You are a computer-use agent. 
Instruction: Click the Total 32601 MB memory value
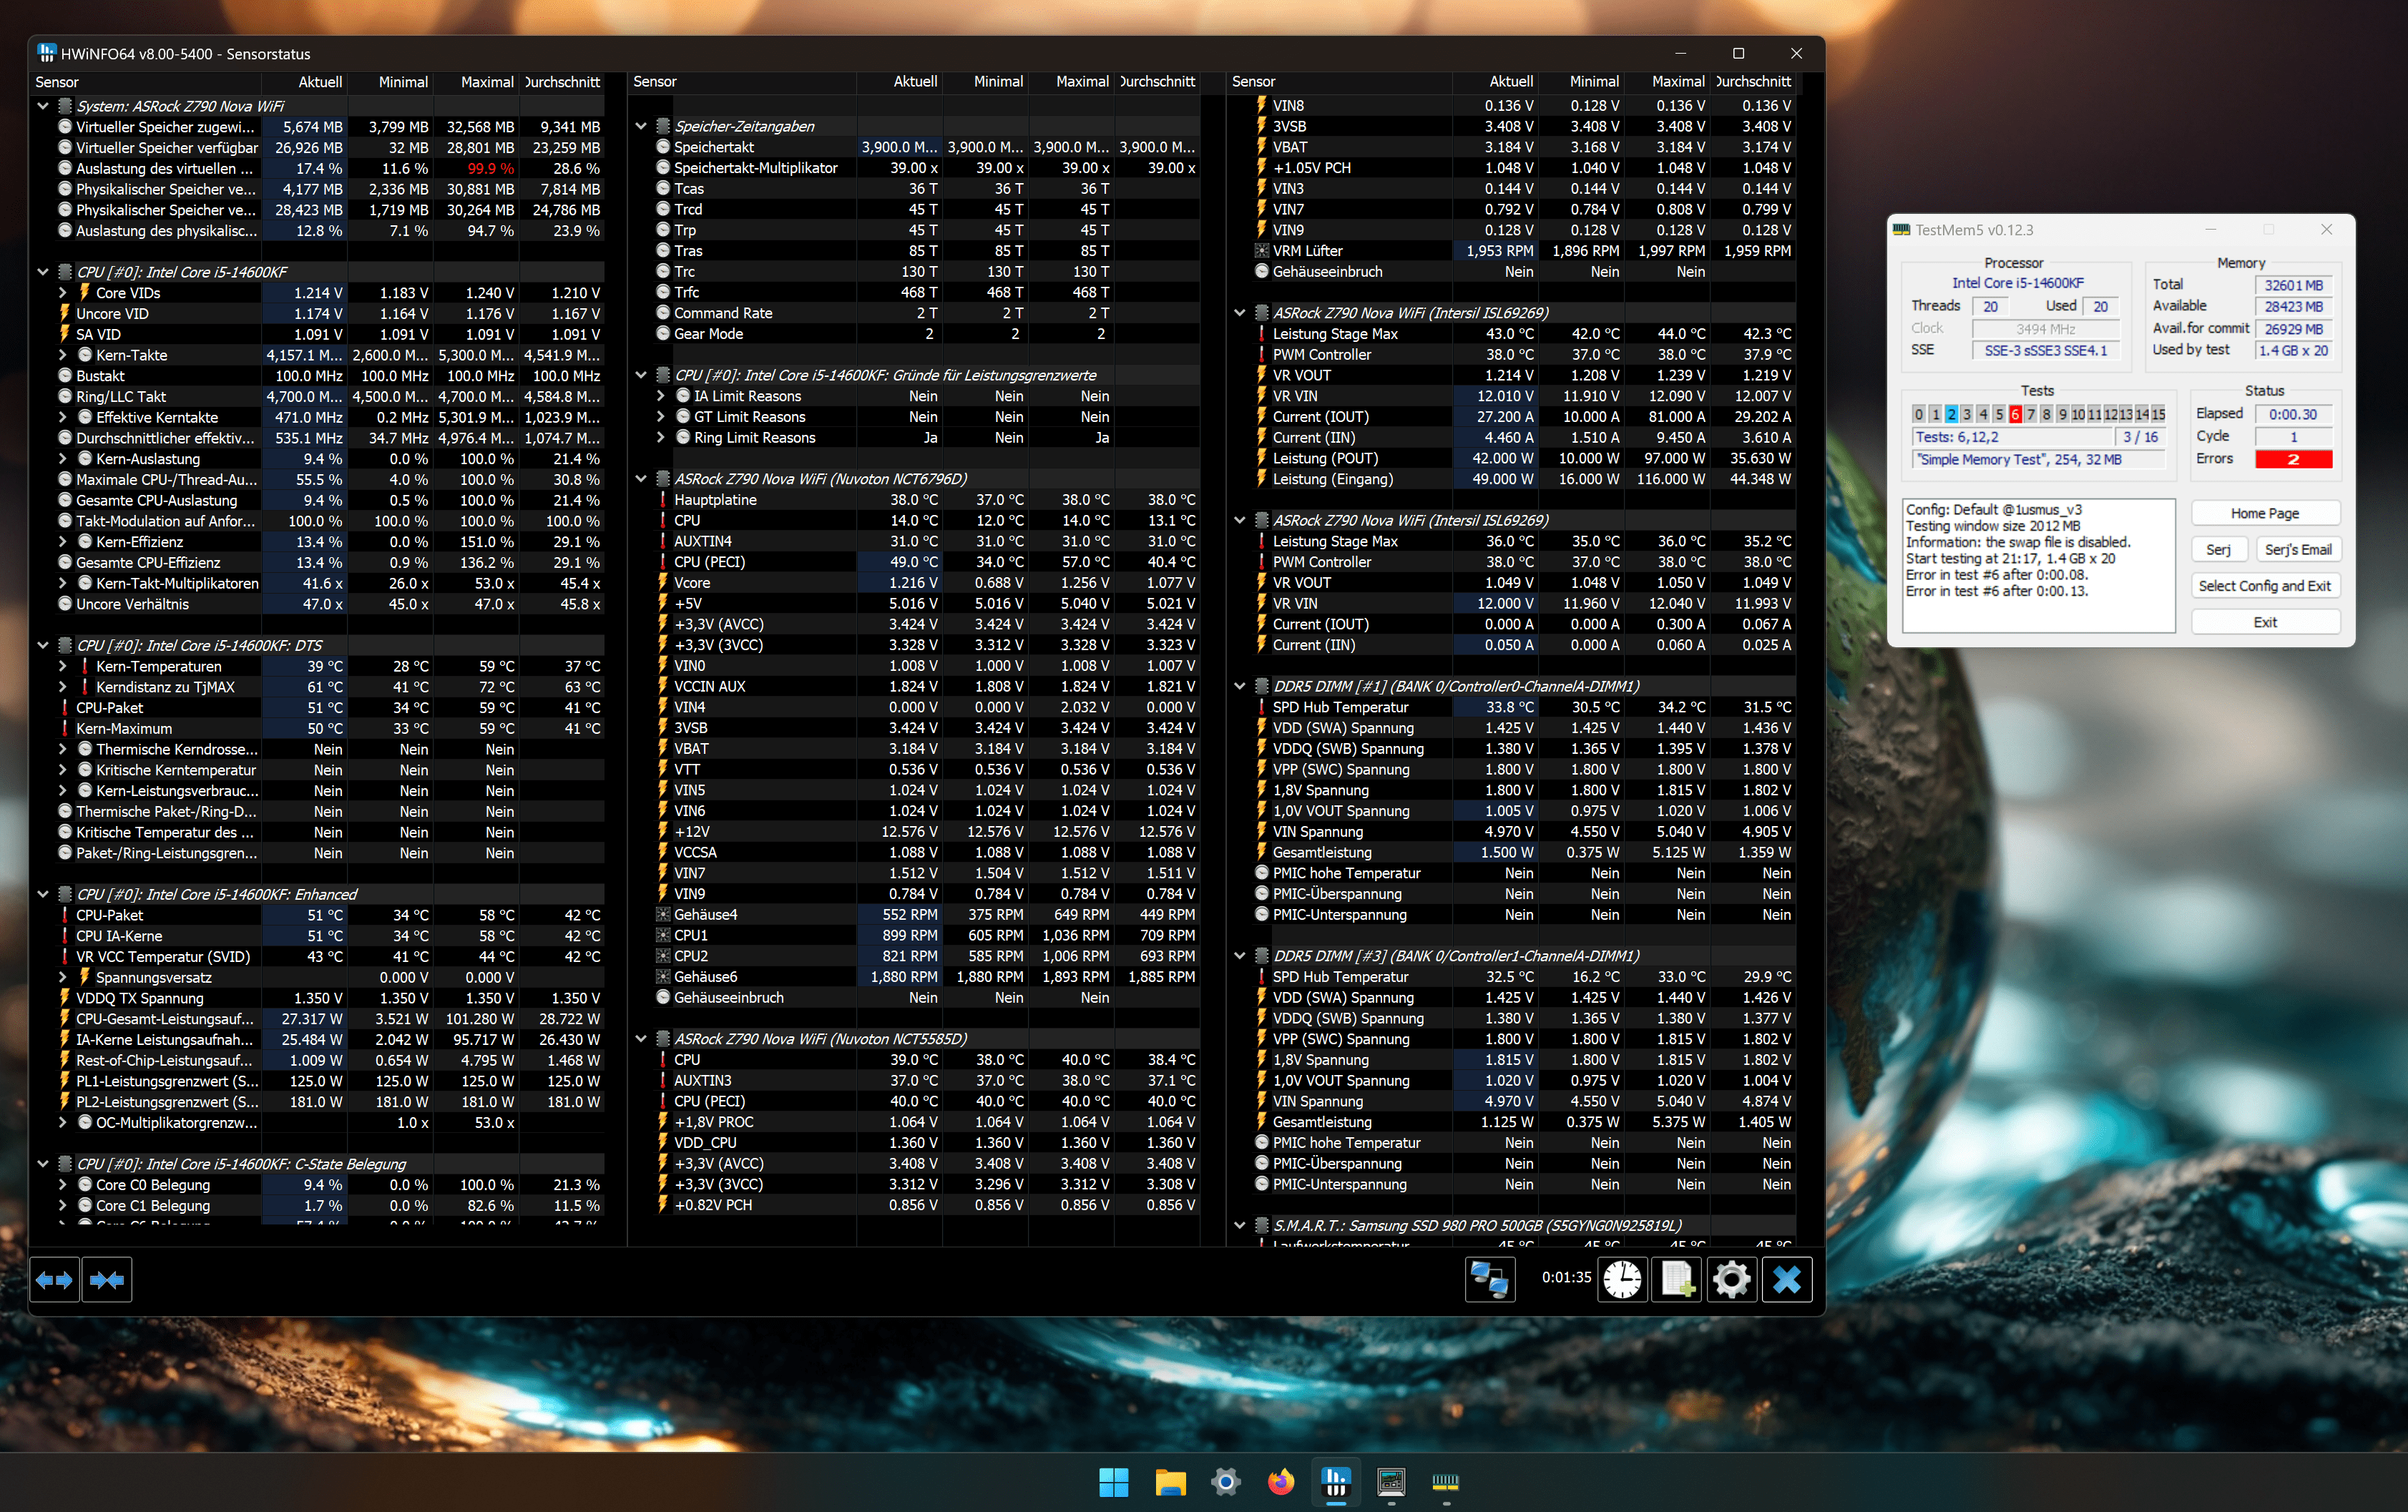click(x=2294, y=285)
